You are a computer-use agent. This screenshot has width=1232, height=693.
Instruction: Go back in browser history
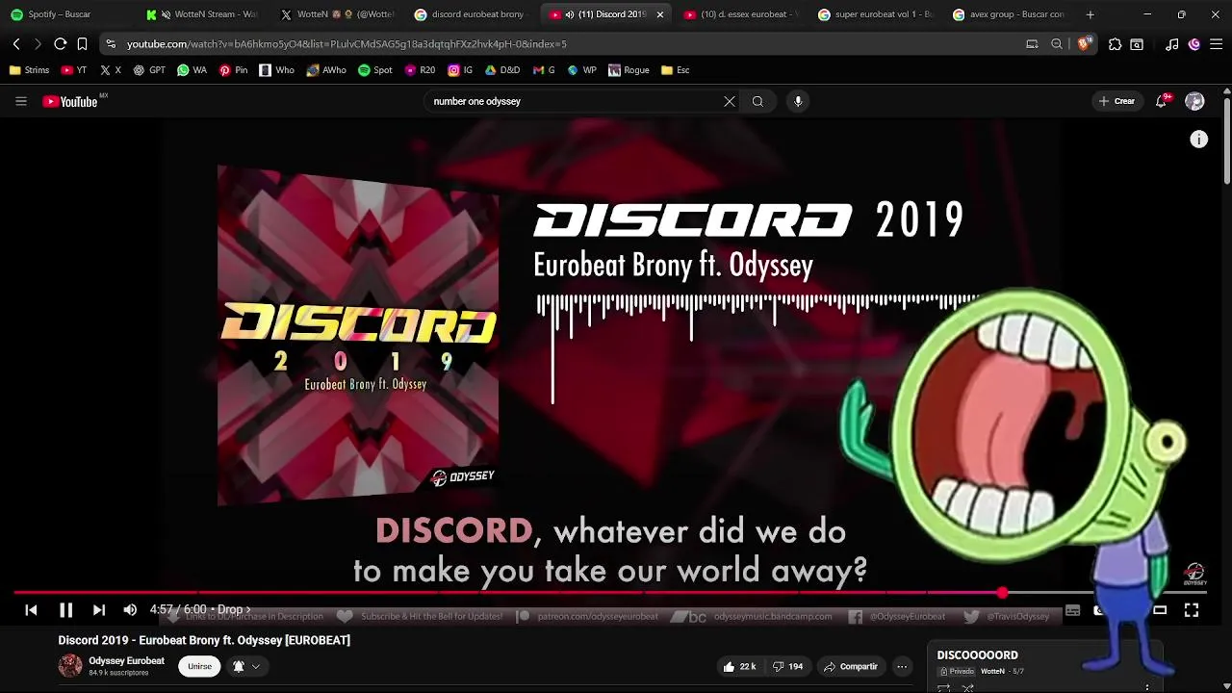click(16, 43)
